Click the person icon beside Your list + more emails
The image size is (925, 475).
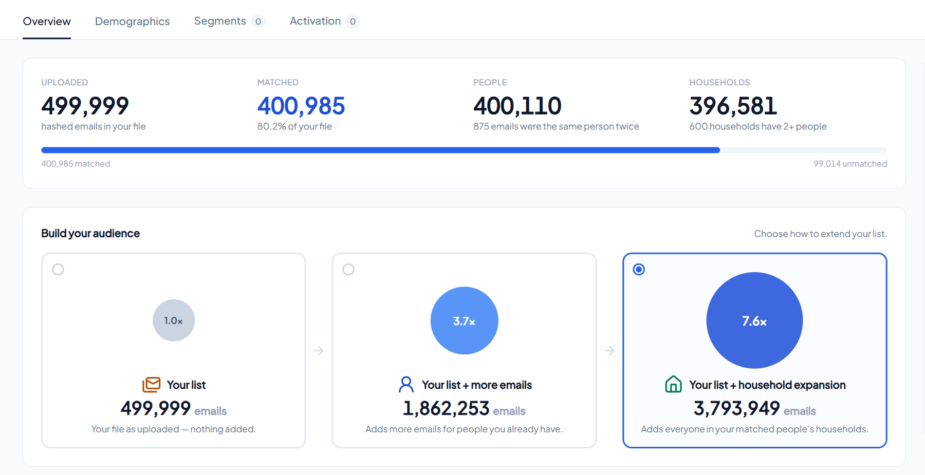[406, 385]
